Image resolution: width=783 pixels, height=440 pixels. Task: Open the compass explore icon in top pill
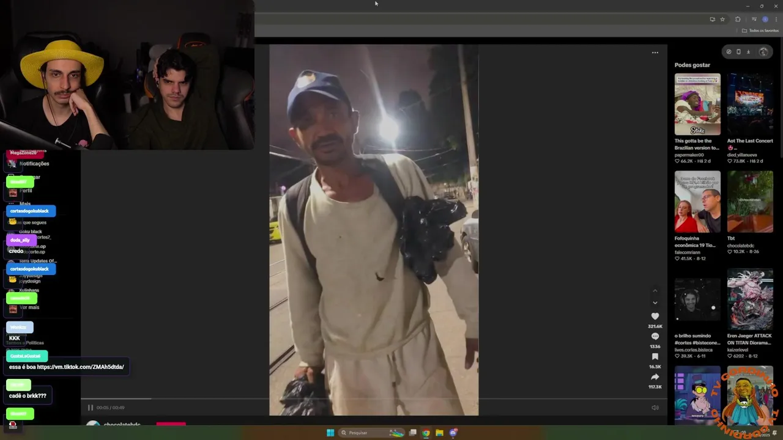[729, 52]
